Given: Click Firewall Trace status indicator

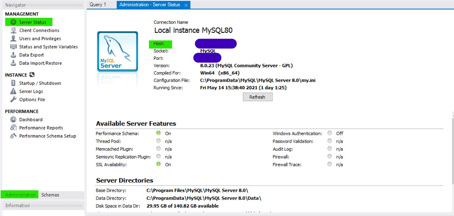Looking at the screenshot, I should [330, 164].
